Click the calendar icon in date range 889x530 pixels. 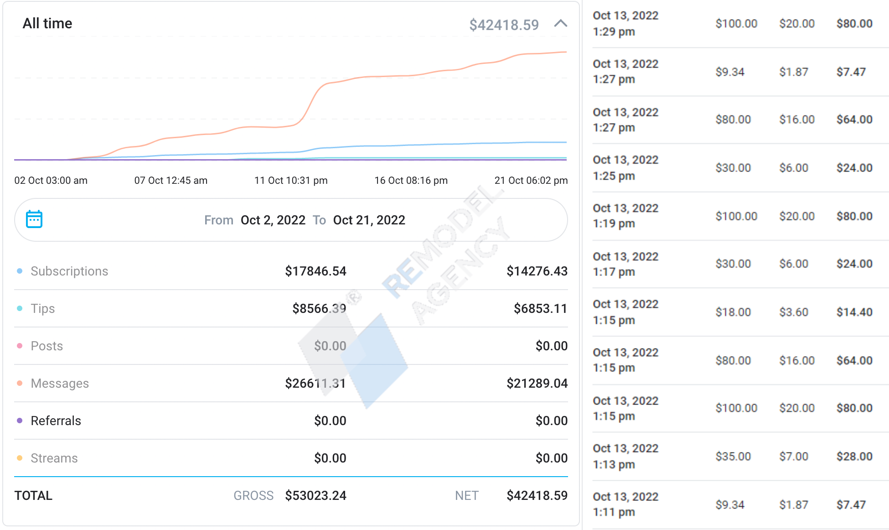point(34,219)
